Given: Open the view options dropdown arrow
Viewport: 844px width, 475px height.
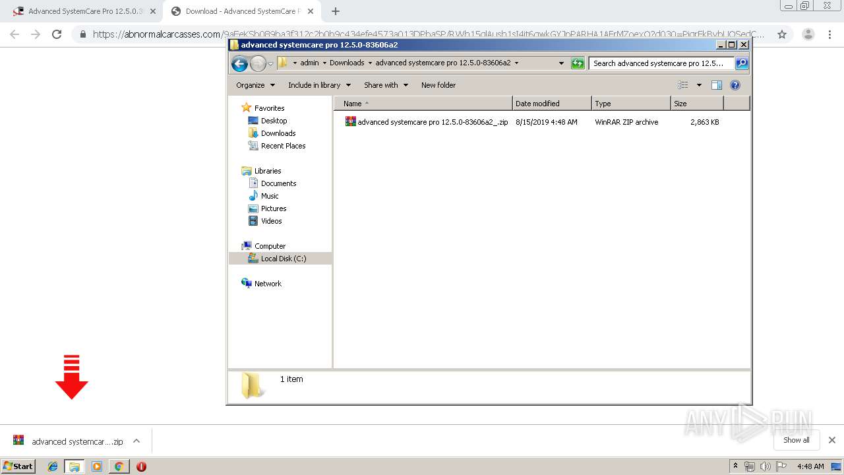Looking at the screenshot, I should pos(699,85).
